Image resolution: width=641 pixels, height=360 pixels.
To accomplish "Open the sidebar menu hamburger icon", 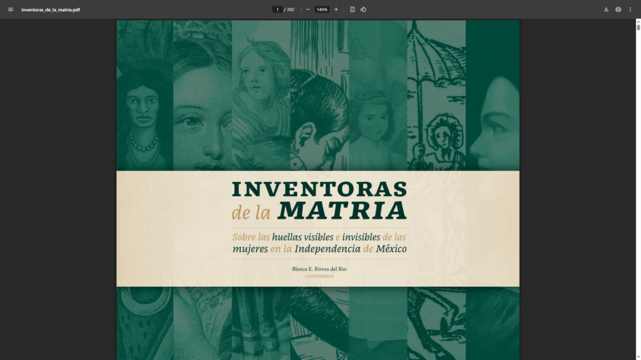I will coord(11,9).
